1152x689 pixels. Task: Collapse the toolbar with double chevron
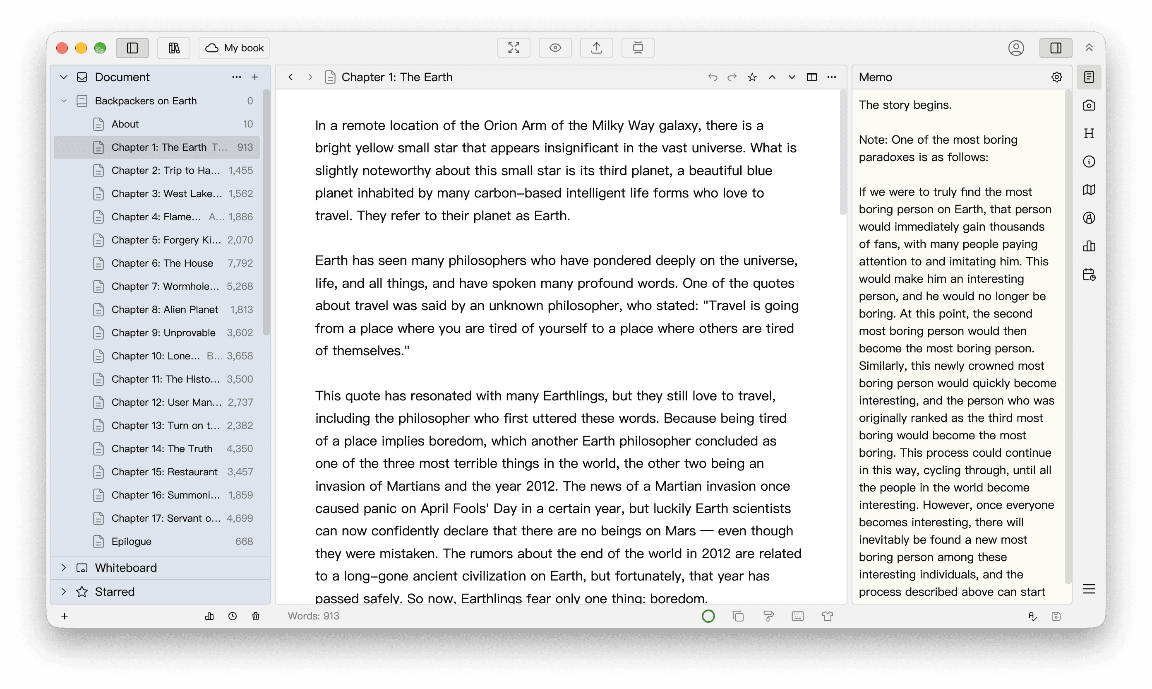point(1089,48)
